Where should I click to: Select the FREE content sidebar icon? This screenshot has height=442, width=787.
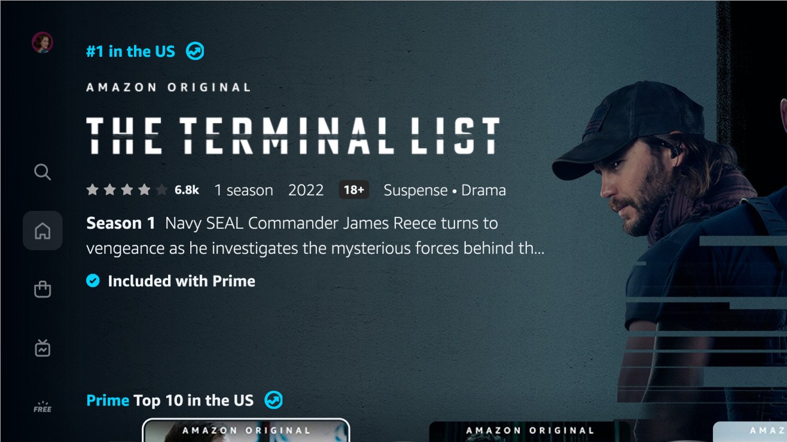[42, 407]
